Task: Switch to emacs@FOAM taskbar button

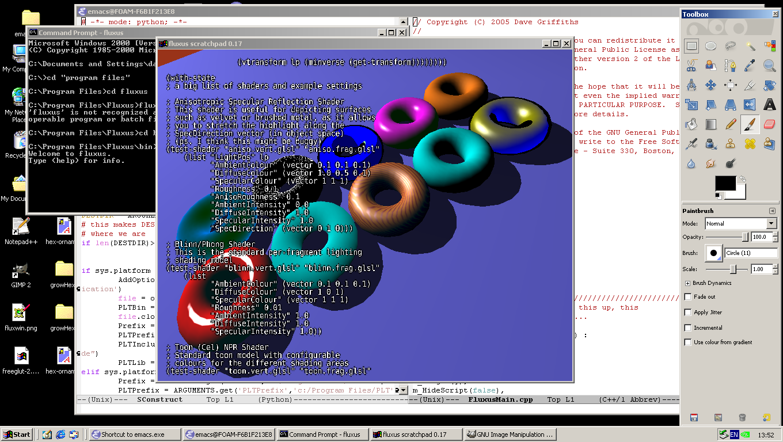Action: click(x=229, y=435)
